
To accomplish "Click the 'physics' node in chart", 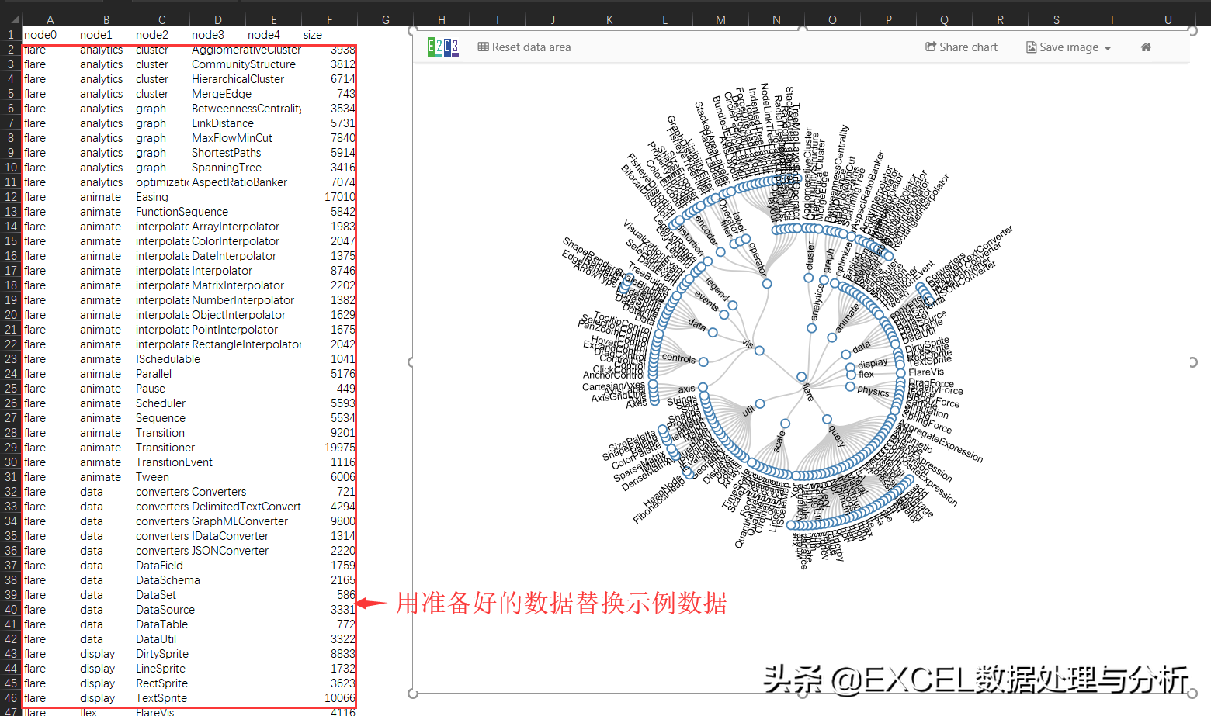I will [x=850, y=386].
